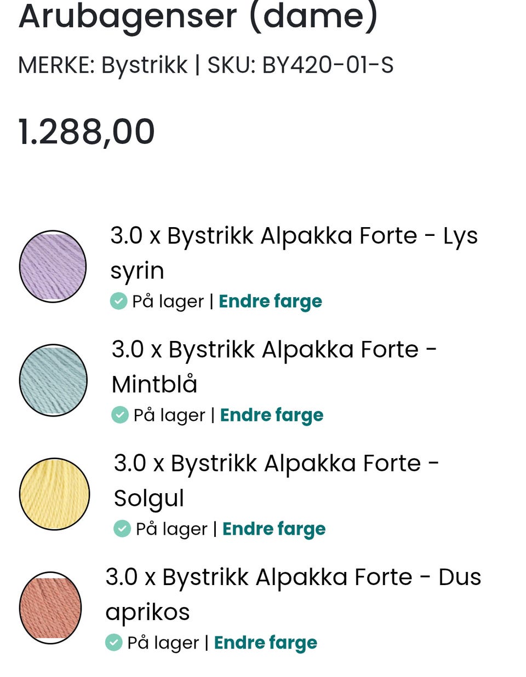Change color of the Mintblå yarn

pos(272,415)
